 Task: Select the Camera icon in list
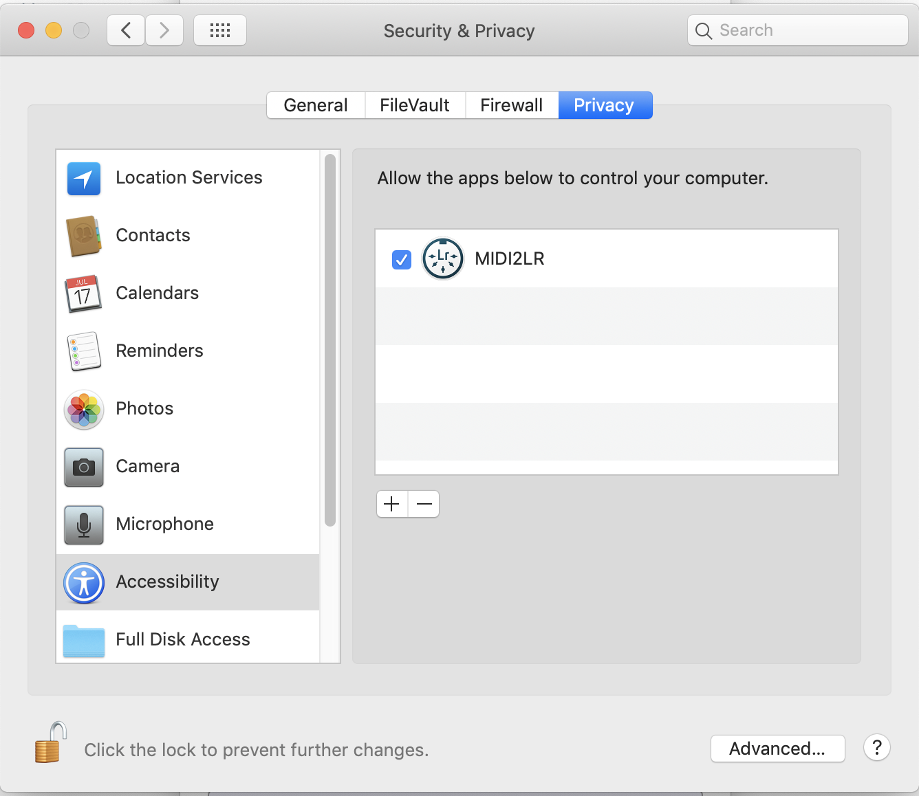pos(84,467)
